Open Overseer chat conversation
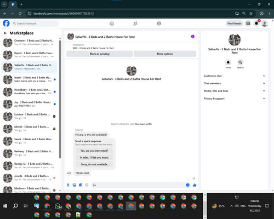Image resolution: width=274 pixels, height=219 pixels. pyautogui.click(x=29, y=42)
